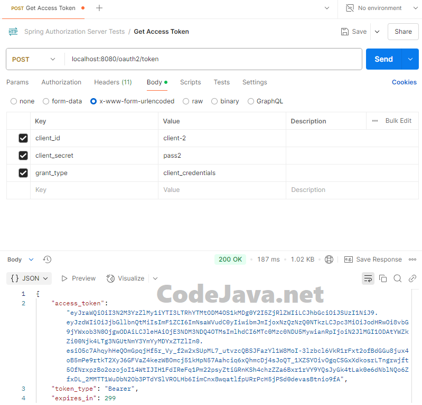Open the Tests tab
Image resolution: width=422 pixels, height=405 pixels.
tap(222, 82)
